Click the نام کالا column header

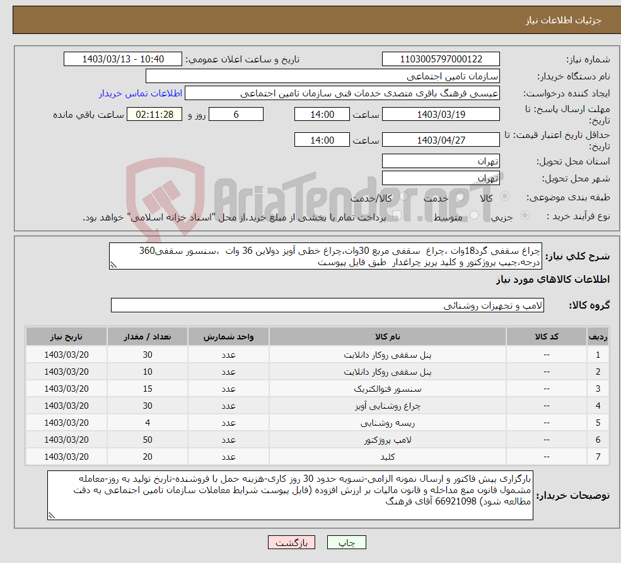coord(388,337)
